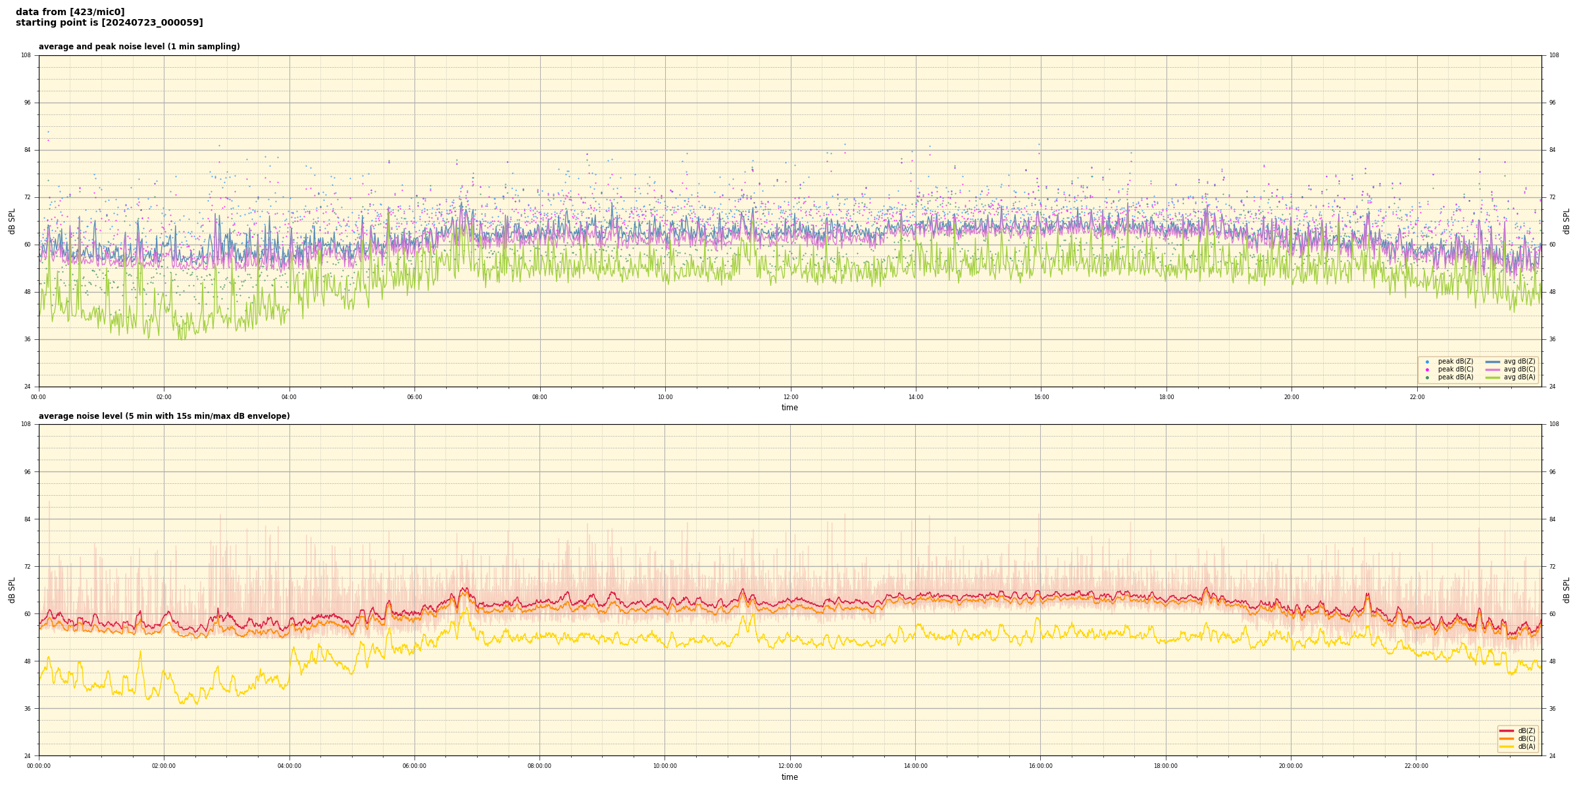Viewport: 1579px width, 789px height.
Task: Click the bottom chart title about 5 min envelope
Action: click(x=164, y=416)
